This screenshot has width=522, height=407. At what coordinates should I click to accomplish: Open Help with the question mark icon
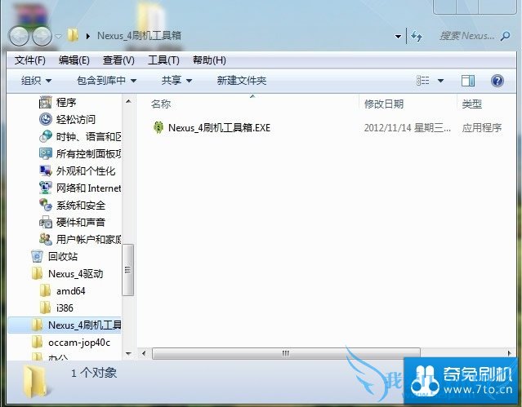point(497,81)
